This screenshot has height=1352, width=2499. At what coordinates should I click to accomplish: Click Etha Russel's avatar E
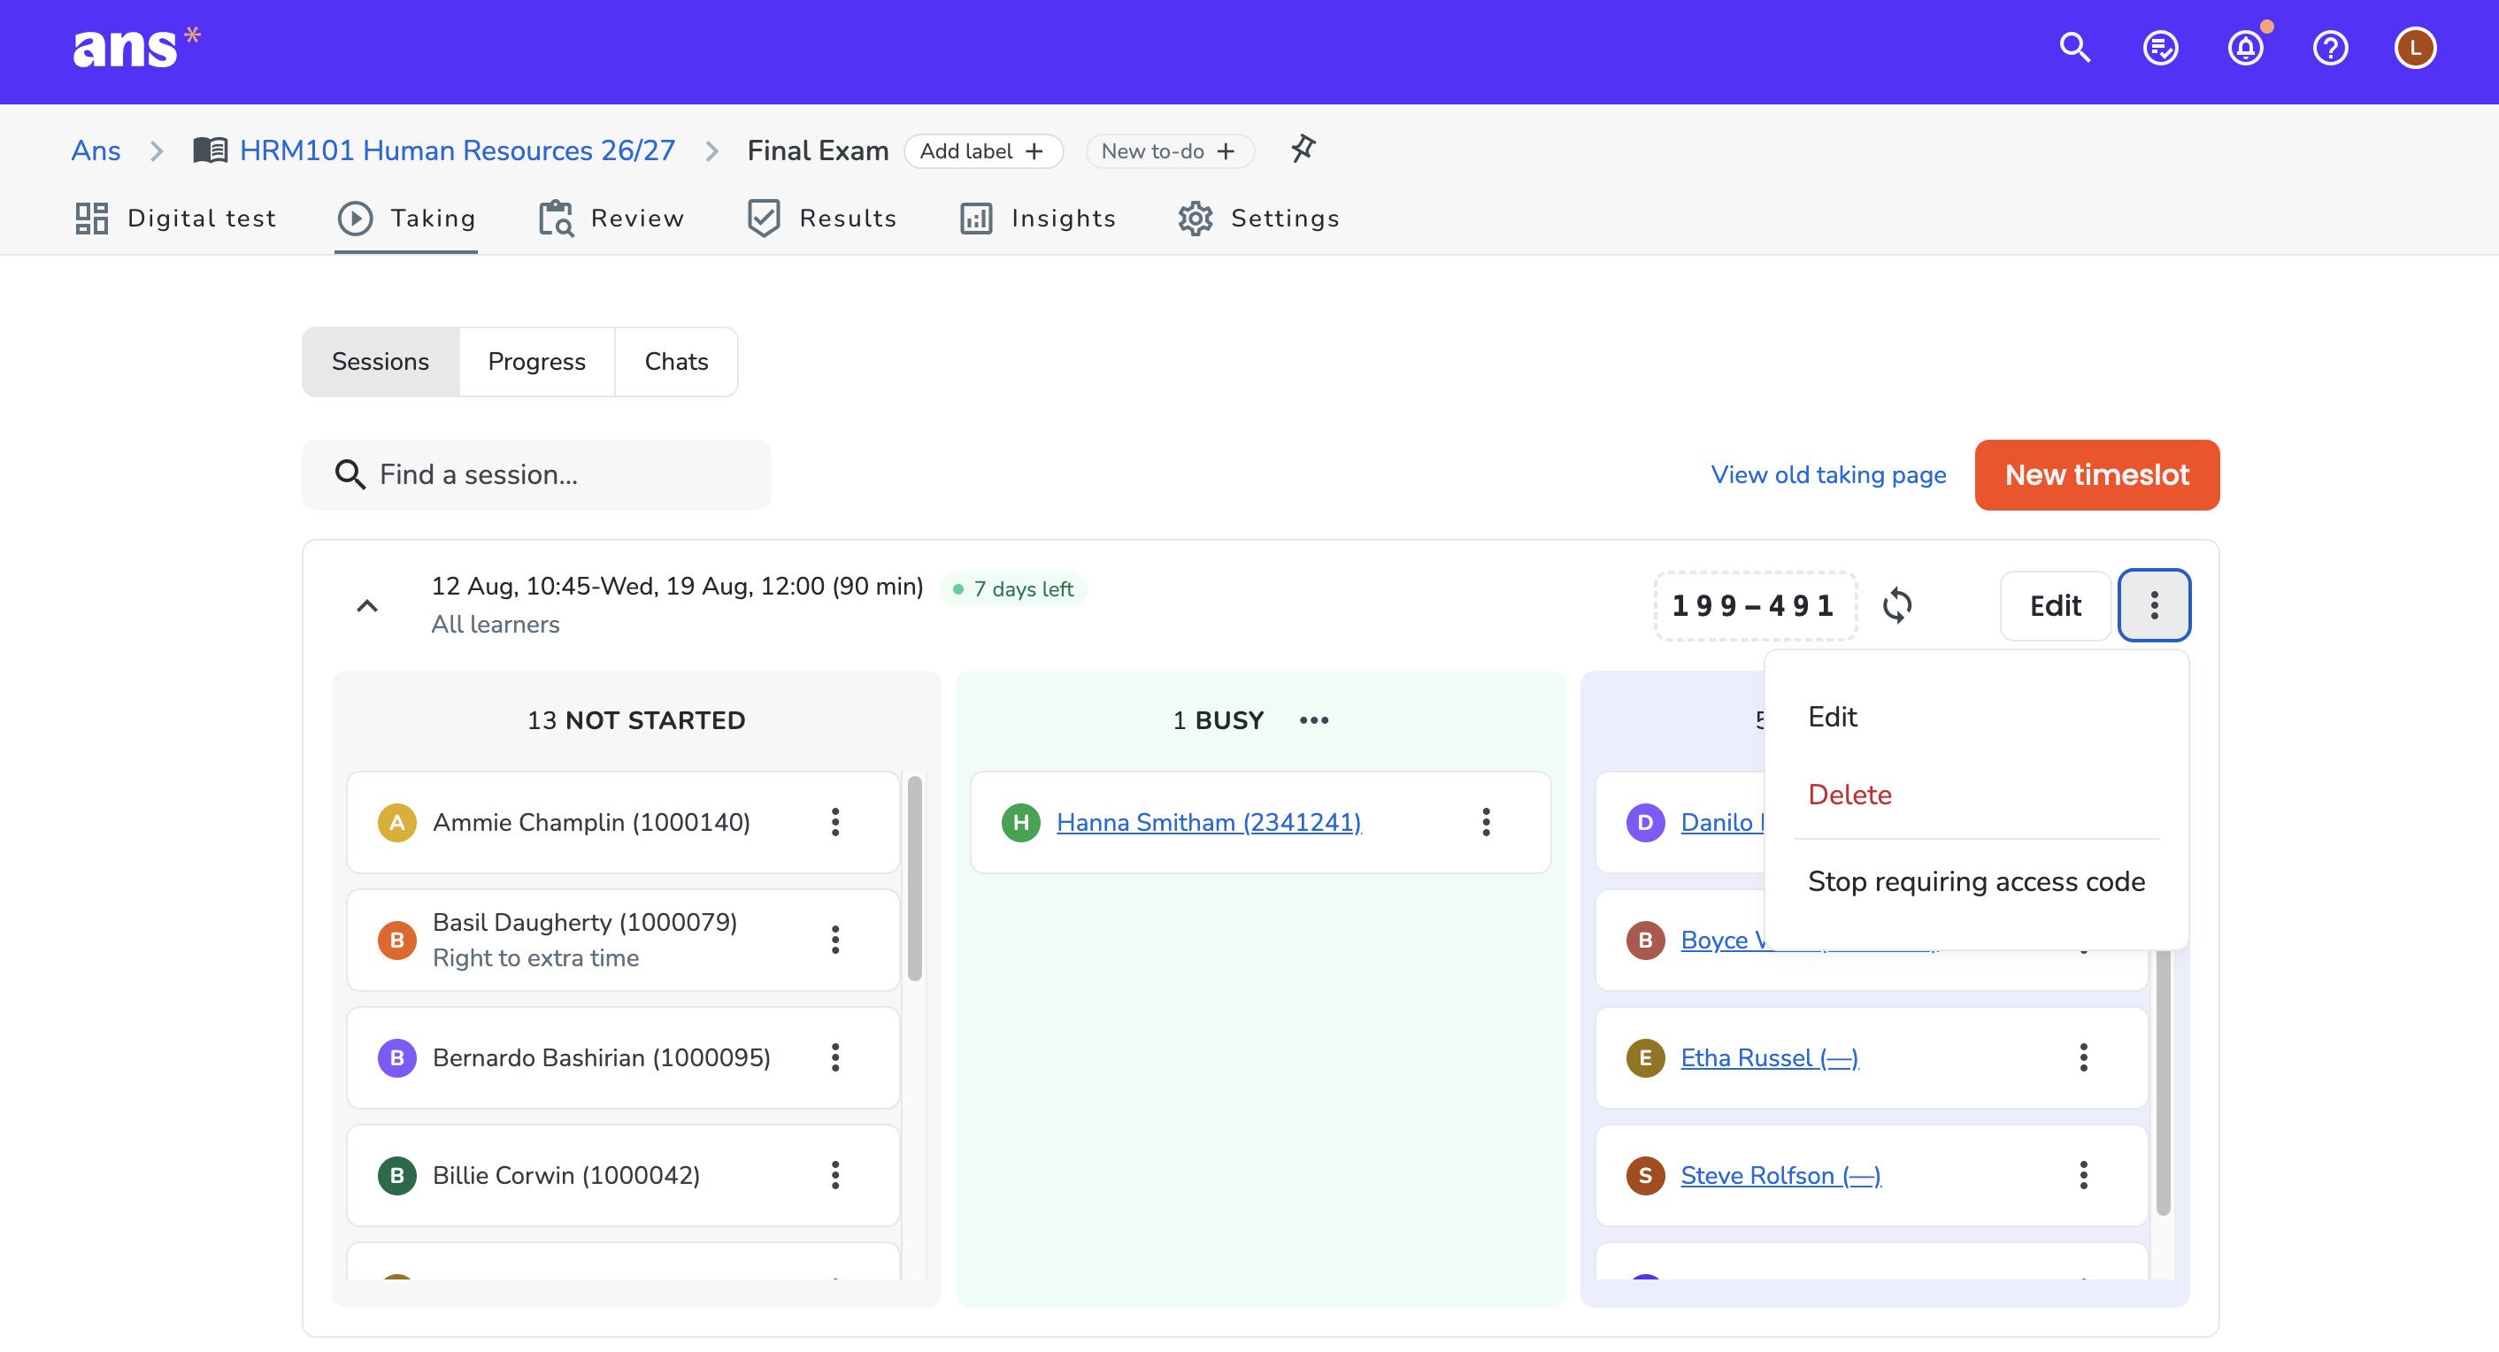point(1645,1057)
